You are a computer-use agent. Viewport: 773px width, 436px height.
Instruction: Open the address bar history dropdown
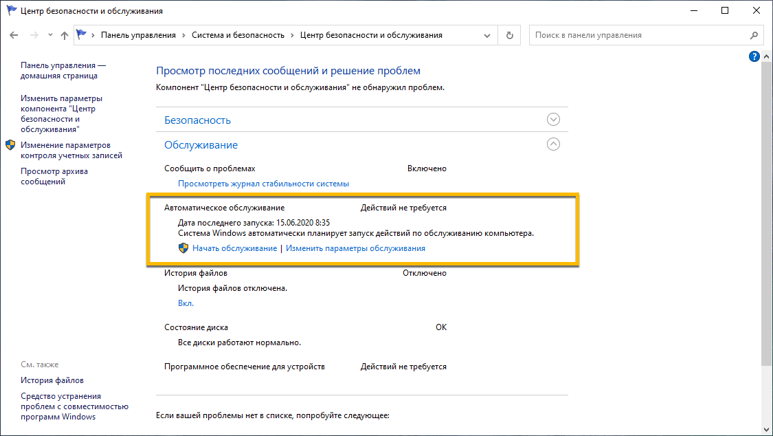[486, 34]
